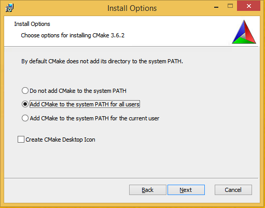Select the 'Do not add CMake' radio circle
This screenshot has width=265, height=208.
(x=25, y=90)
